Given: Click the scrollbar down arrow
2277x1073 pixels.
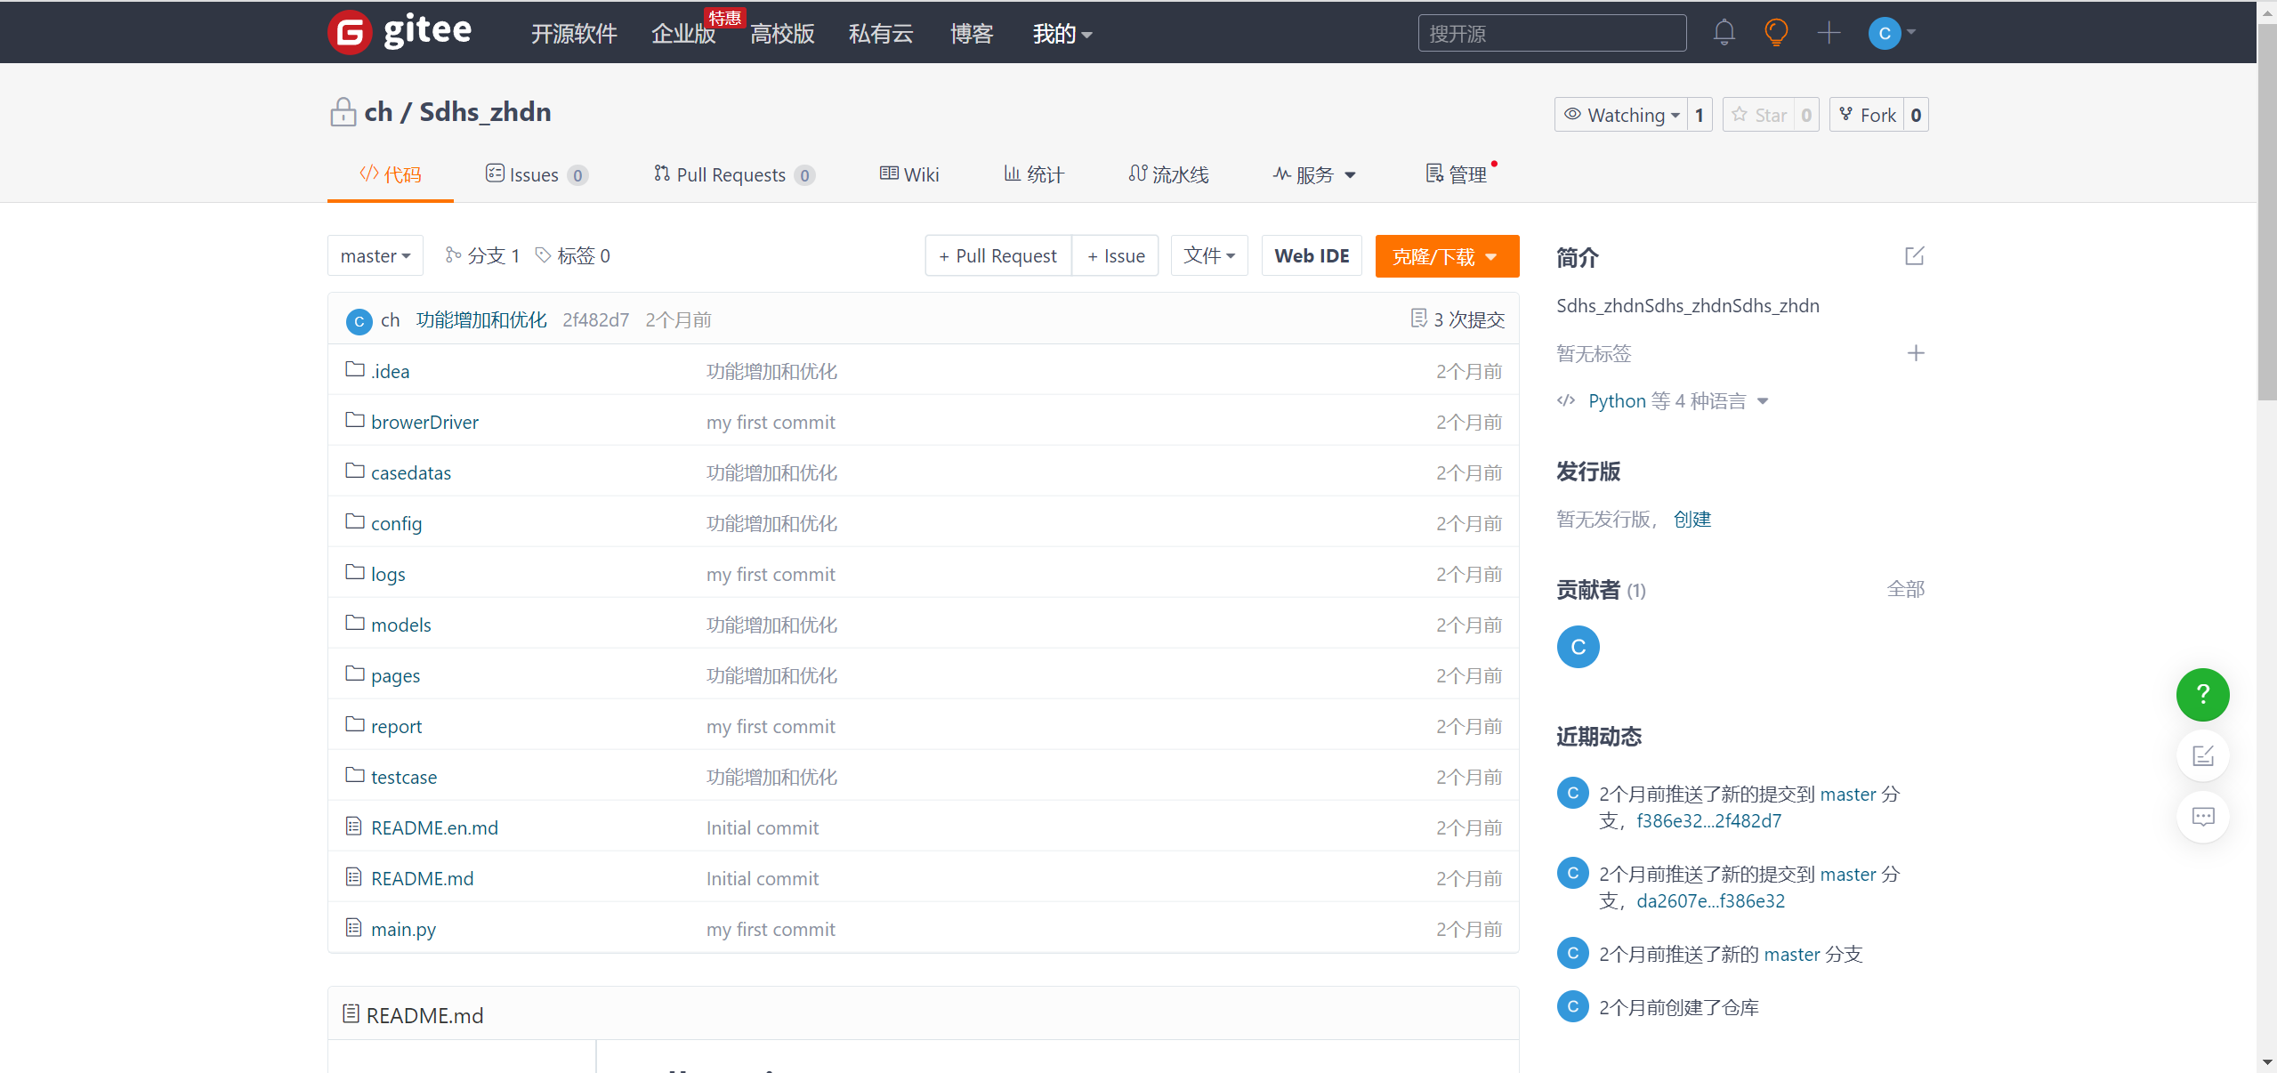Looking at the screenshot, I should click(2266, 1061).
